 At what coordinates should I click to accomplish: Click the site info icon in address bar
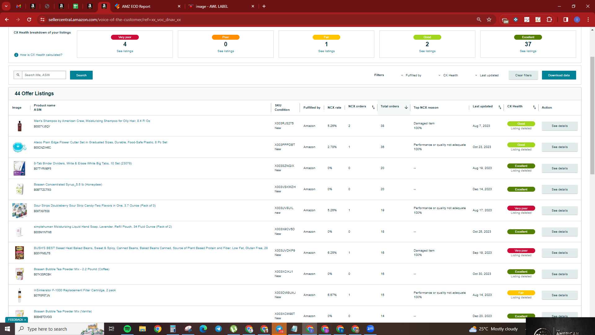pos(42,20)
